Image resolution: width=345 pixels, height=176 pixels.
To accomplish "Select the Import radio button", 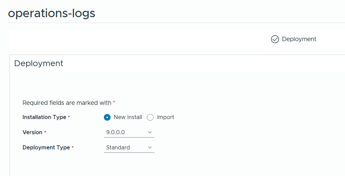I will 150,117.
